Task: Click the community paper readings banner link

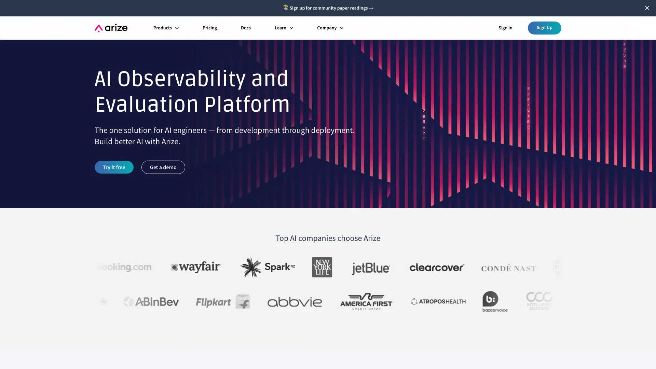Action: [x=328, y=8]
